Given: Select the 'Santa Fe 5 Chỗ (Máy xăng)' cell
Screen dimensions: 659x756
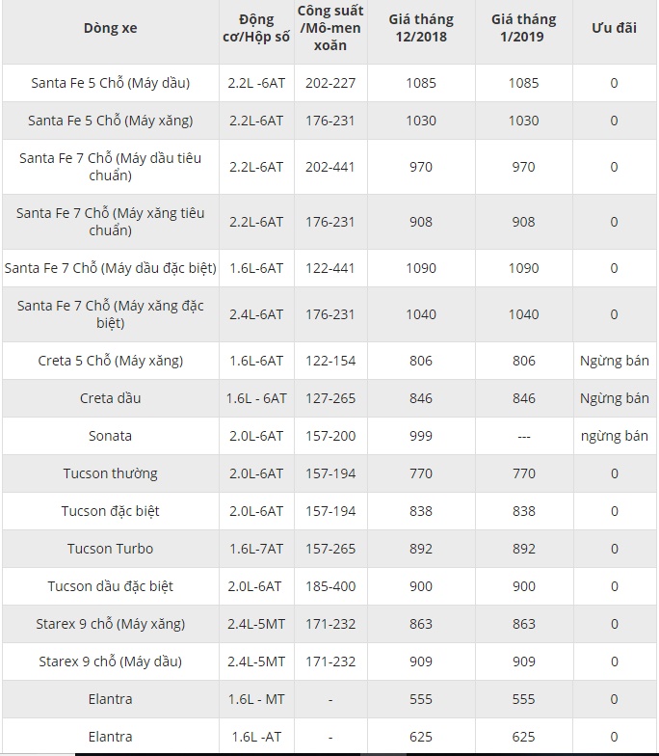Looking at the screenshot, I should click(x=110, y=121).
